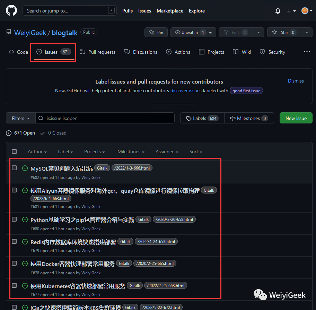Open the Label filter dropdown
This screenshot has height=310, width=316.
pos(65,152)
